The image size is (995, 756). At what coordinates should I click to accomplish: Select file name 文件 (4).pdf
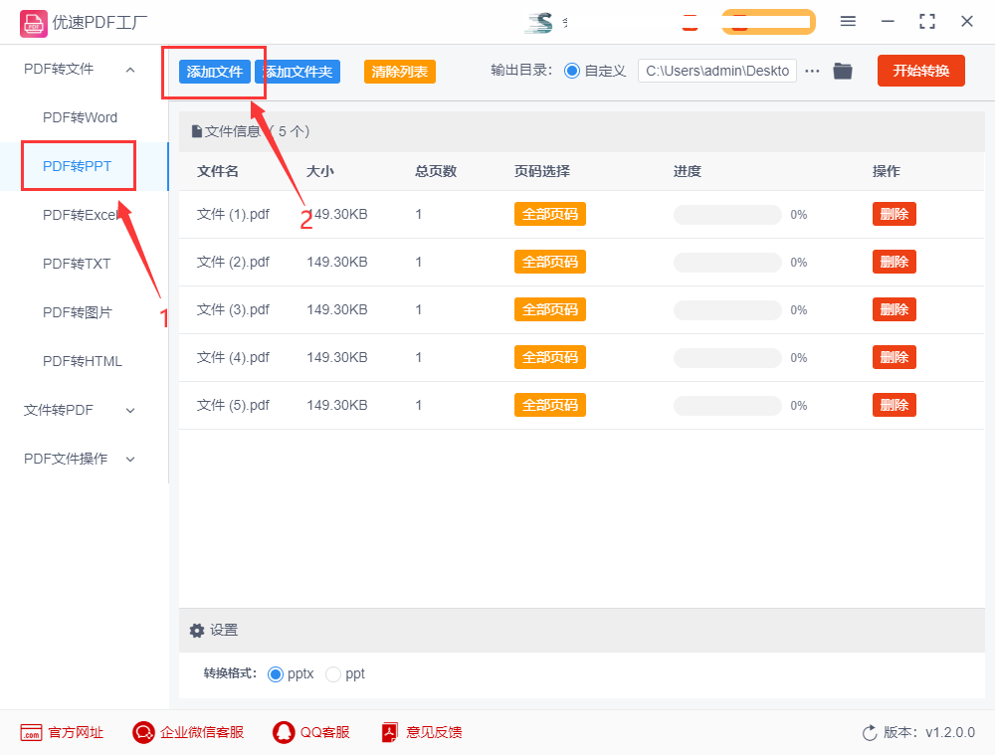point(233,358)
